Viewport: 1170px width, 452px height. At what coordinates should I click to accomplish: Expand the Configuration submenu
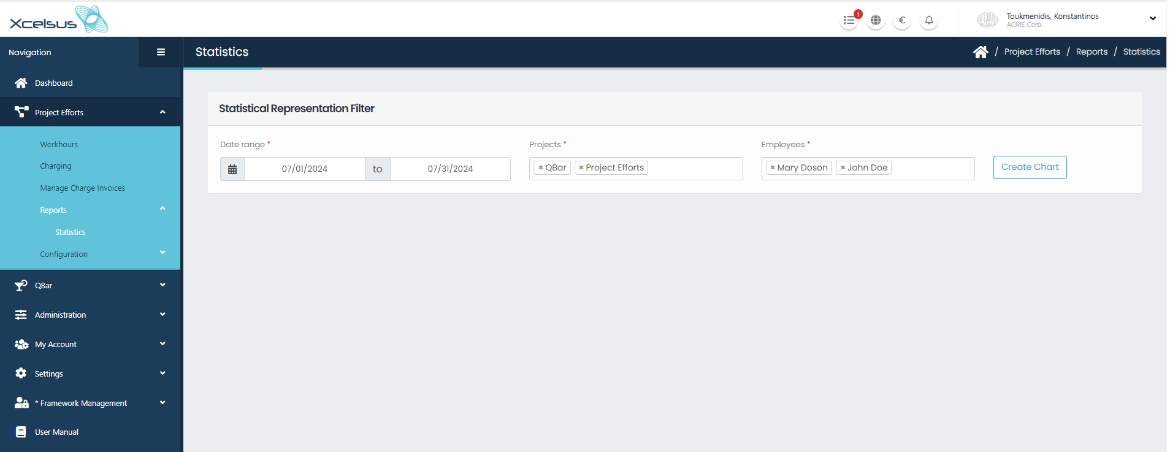[x=162, y=253]
